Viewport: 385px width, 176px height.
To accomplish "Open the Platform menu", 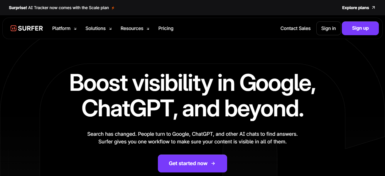I will (64, 29).
